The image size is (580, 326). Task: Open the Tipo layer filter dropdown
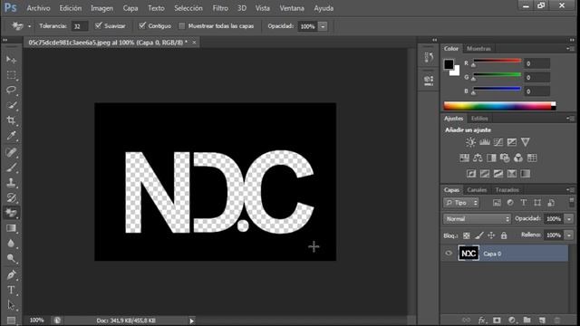[x=461, y=203]
